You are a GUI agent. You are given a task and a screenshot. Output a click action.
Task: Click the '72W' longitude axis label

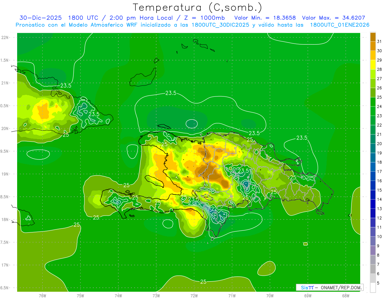coord(194,296)
